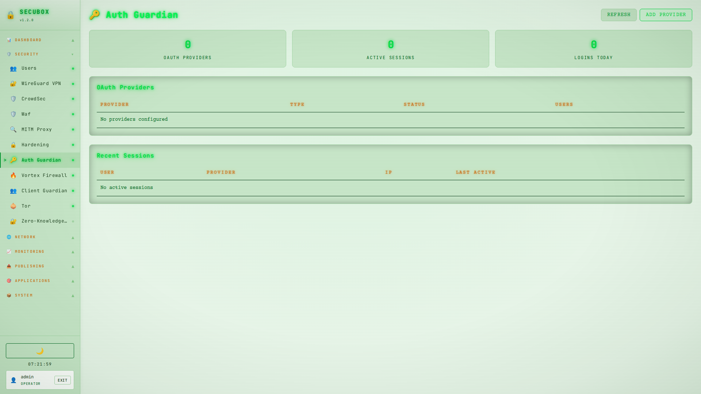Click the OAuth Providers stat card
Screen dimensions: 701x394
pos(187,49)
